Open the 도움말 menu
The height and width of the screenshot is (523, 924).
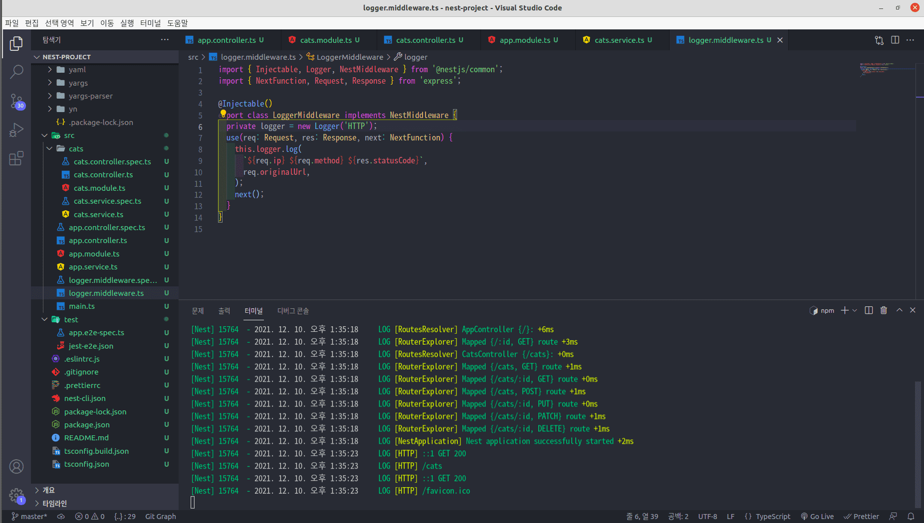click(177, 23)
